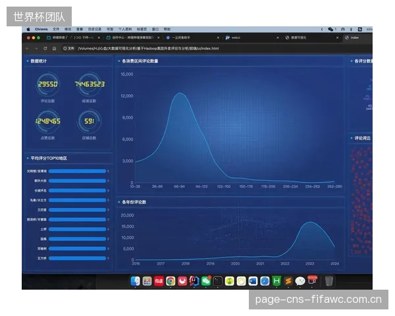Click the 591 store count gauge
Image resolution: width=395 pixels, height=316 pixels.
[89, 121]
